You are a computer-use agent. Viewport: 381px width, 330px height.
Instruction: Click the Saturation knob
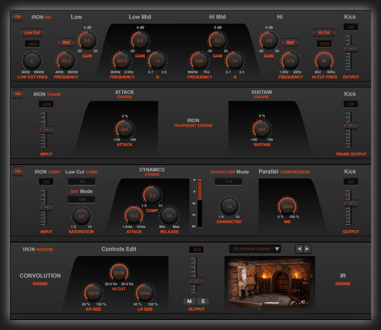click(x=81, y=216)
